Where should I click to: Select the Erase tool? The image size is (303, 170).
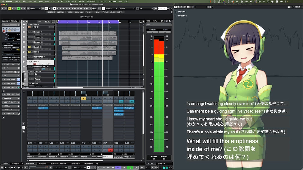coord(63,9)
